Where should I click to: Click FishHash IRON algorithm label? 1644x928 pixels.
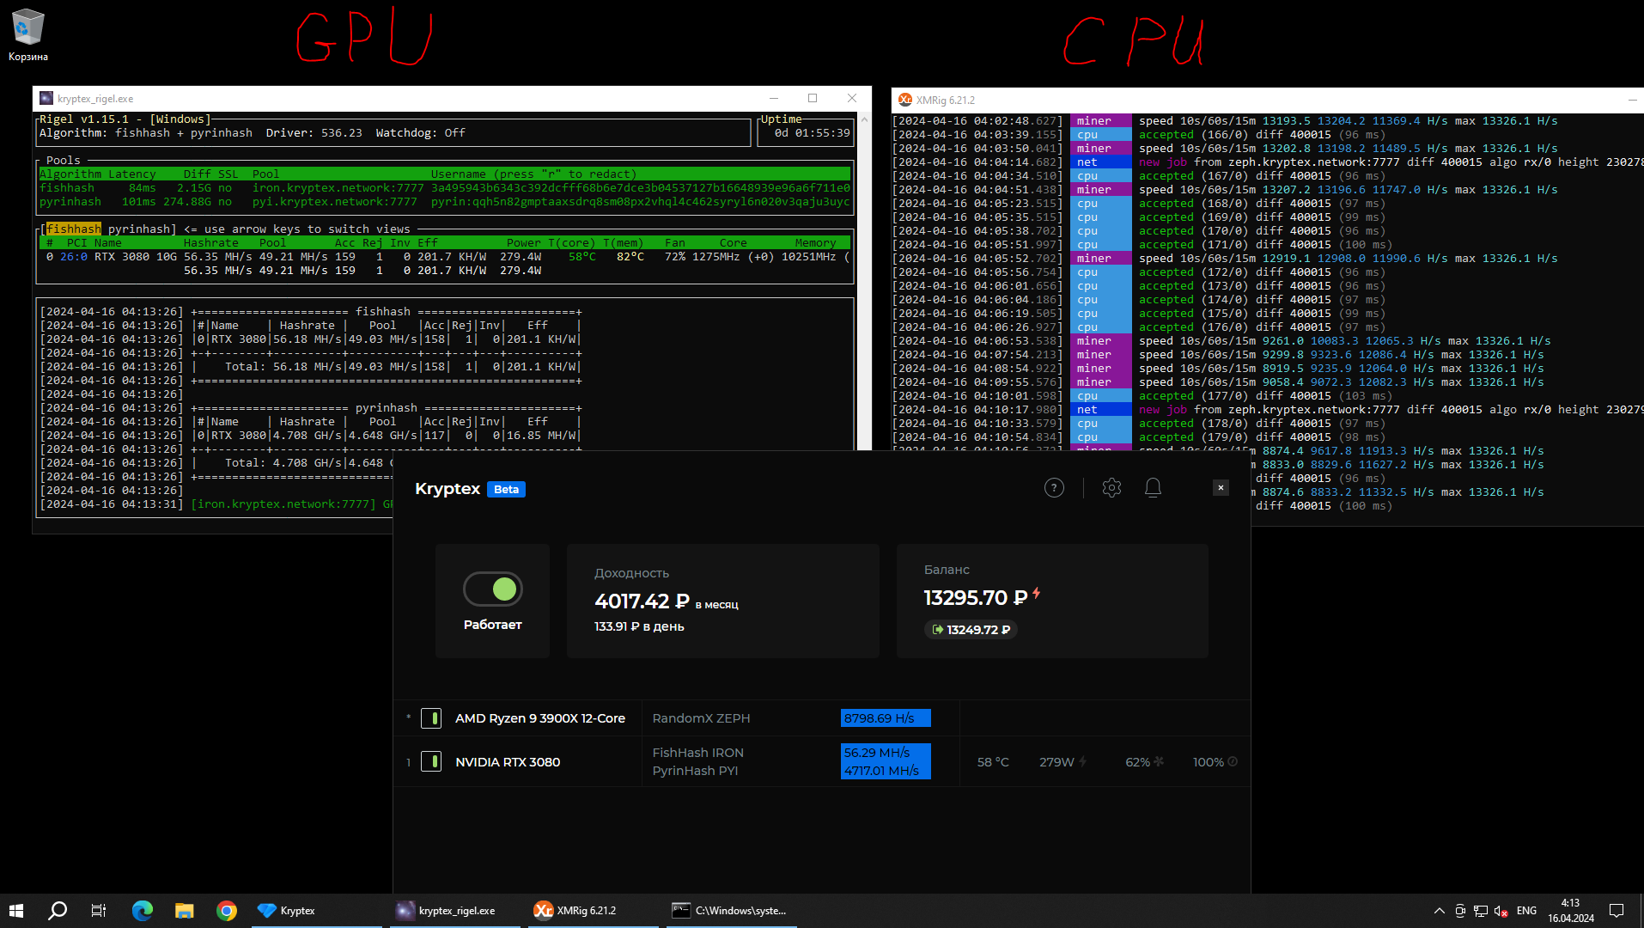pyautogui.click(x=697, y=753)
